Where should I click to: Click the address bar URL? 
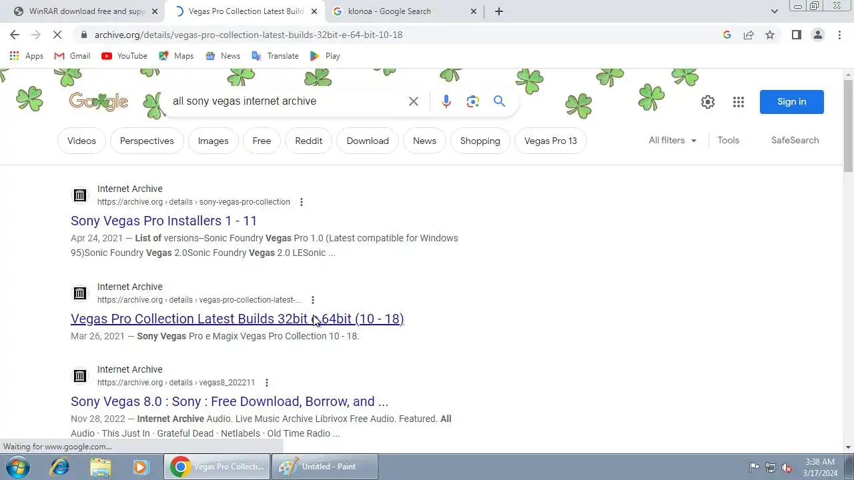[x=248, y=35]
